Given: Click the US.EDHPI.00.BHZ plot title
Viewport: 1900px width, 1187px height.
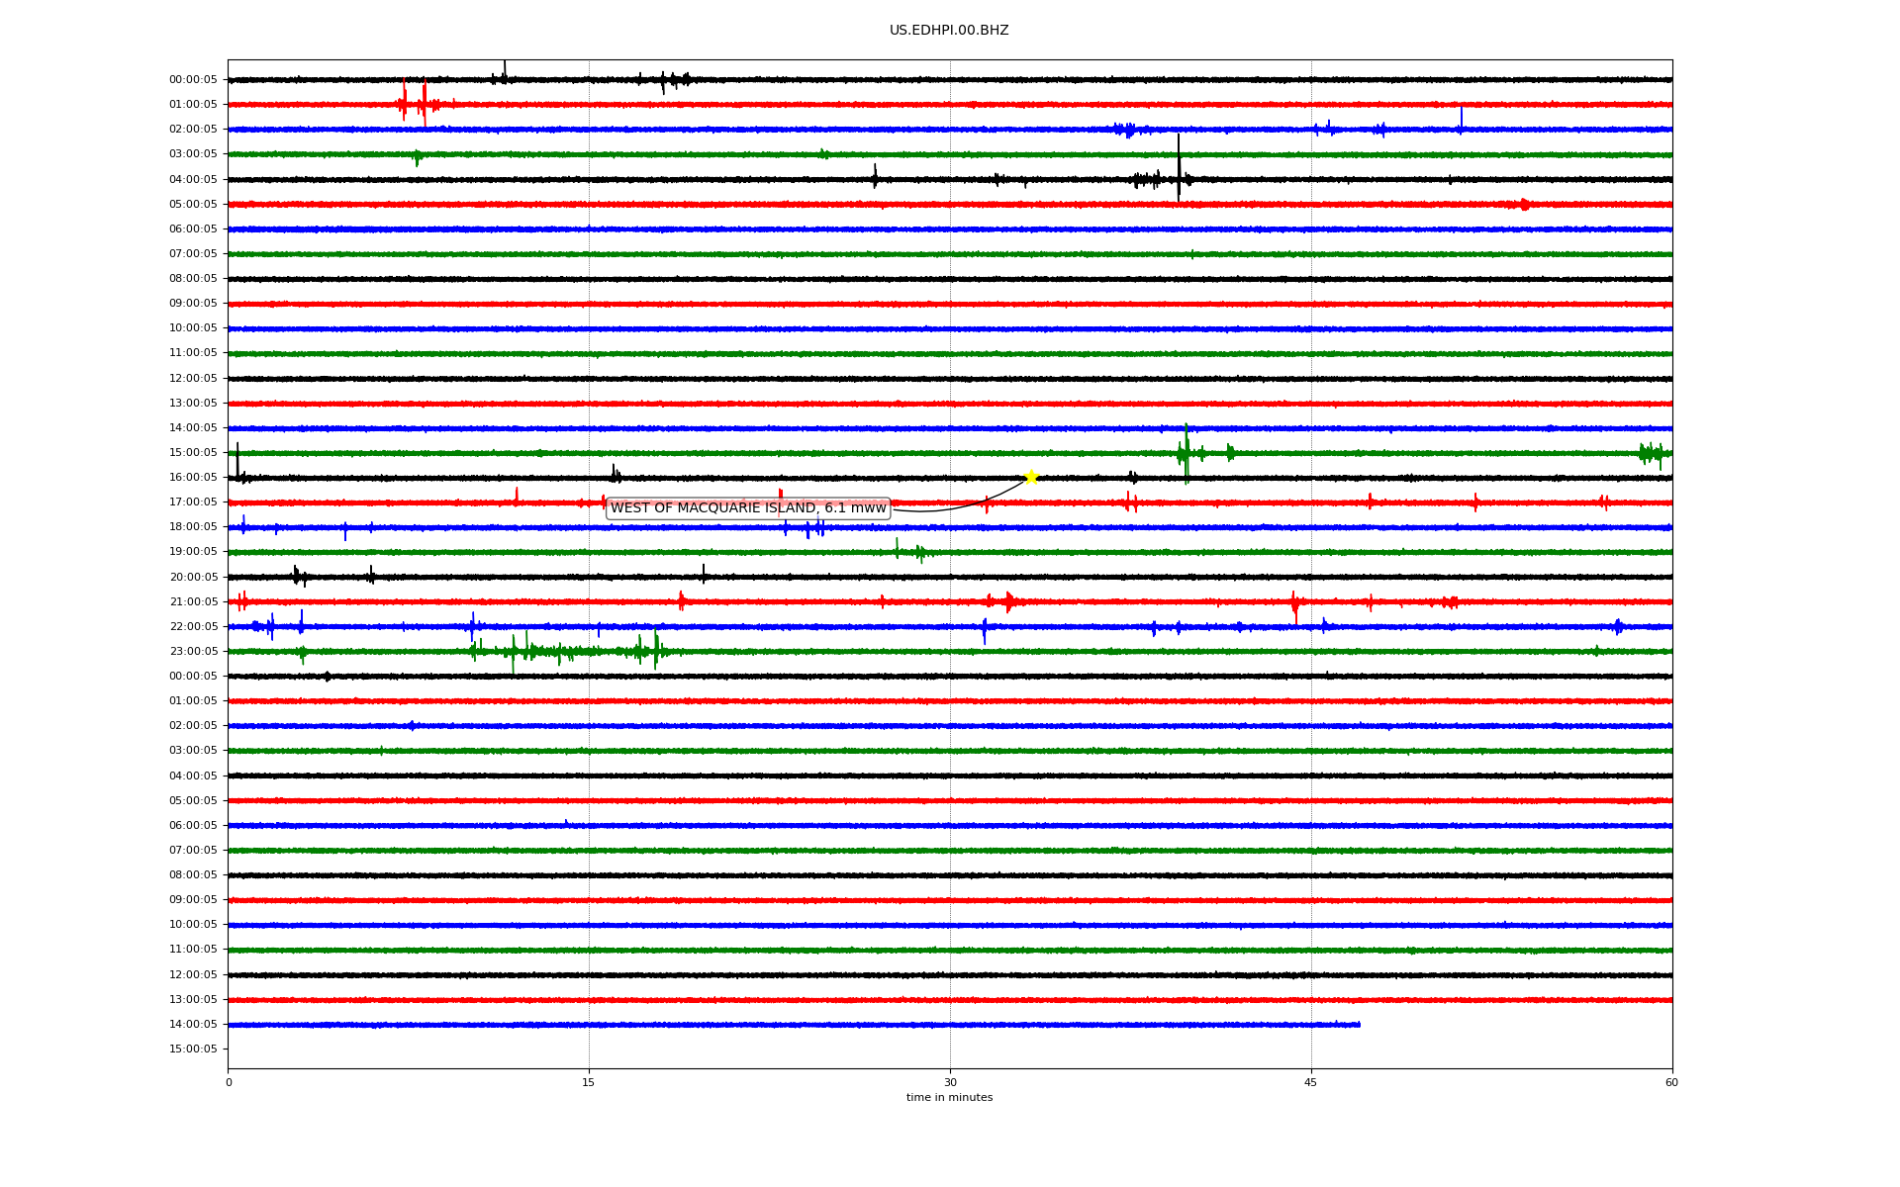Looking at the screenshot, I should click(949, 31).
